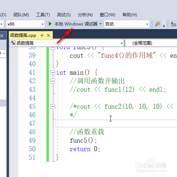177x177 pixels.
Task: Open the 帮助(H) menu
Action: (130, 15)
